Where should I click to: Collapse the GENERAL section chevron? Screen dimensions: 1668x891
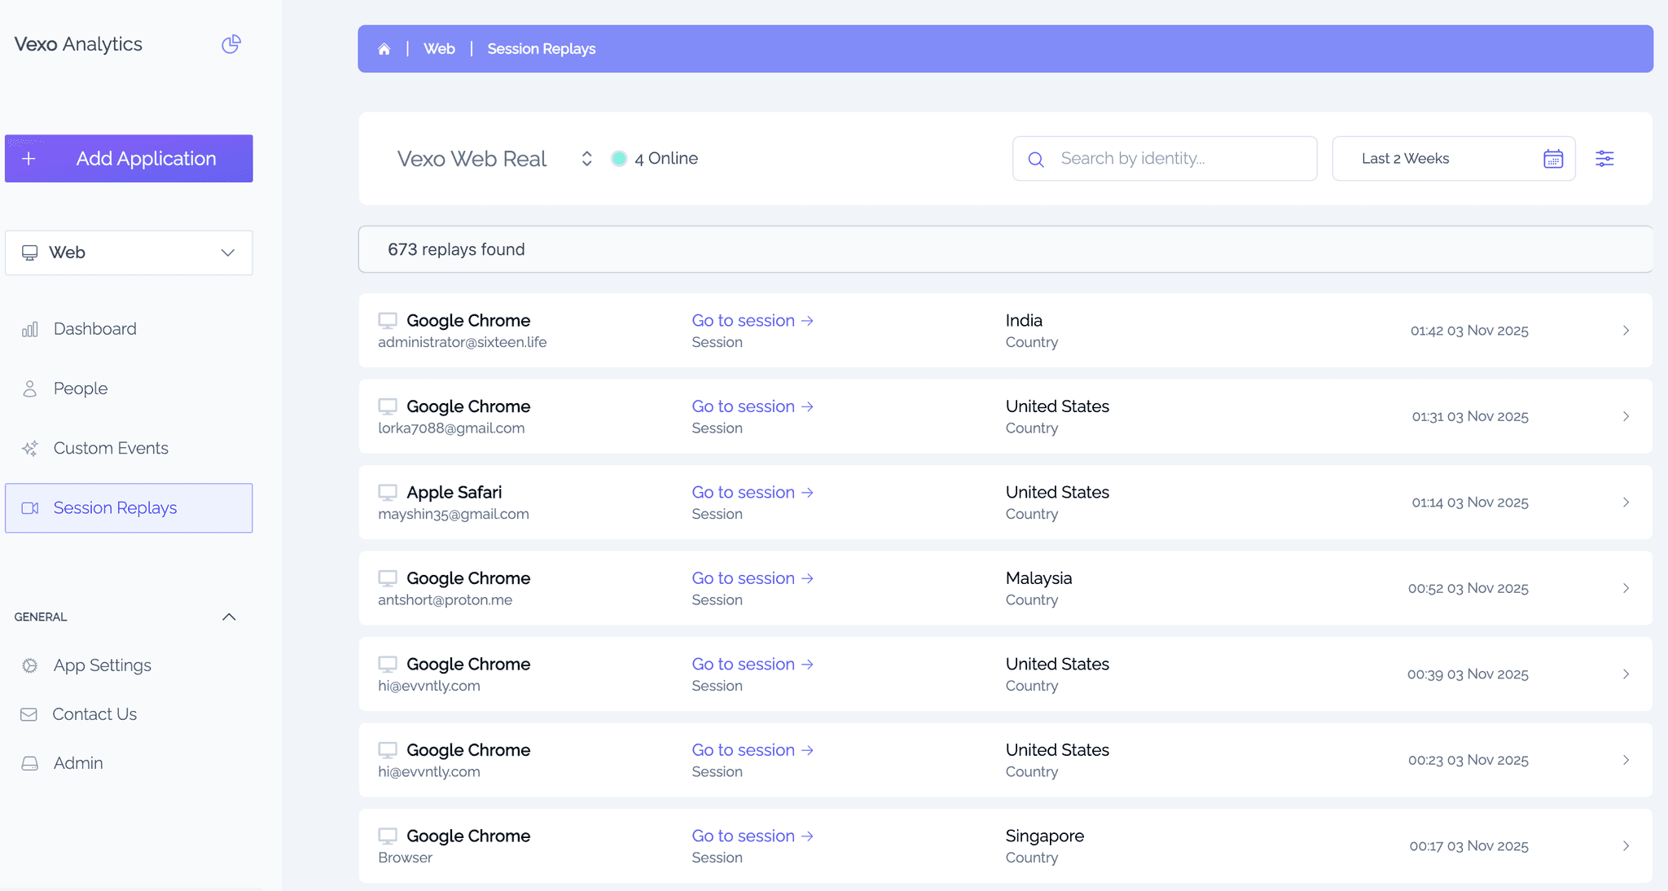click(x=229, y=617)
